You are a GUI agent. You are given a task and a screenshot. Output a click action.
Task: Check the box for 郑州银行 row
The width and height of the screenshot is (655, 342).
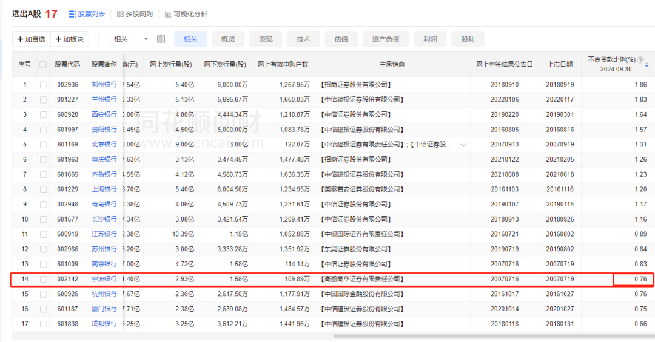[x=43, y=85]
